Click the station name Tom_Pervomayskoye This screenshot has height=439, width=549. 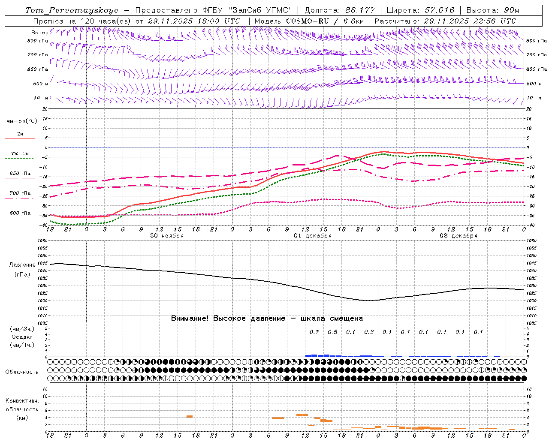(72, 10)
